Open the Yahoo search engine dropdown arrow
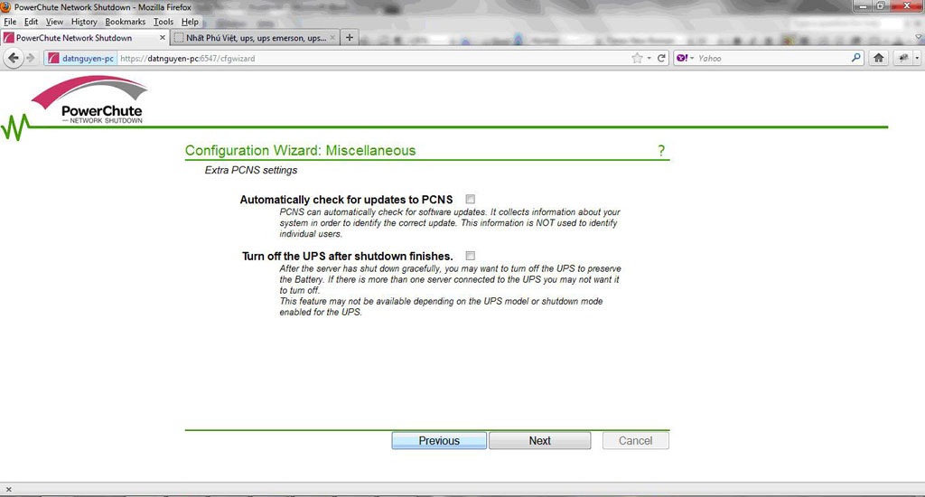925x497 pixels. [x=691, y=58]
